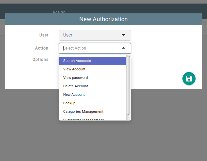Open the User dropdown
The image size is (207, 161).
[x=95, y=35]
